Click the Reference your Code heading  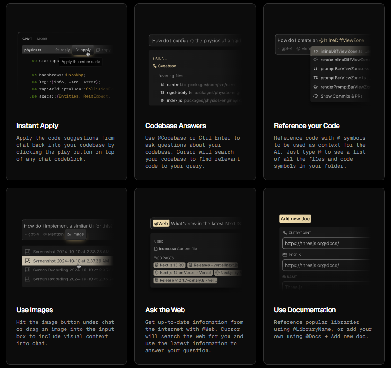[x=307, y=126]
